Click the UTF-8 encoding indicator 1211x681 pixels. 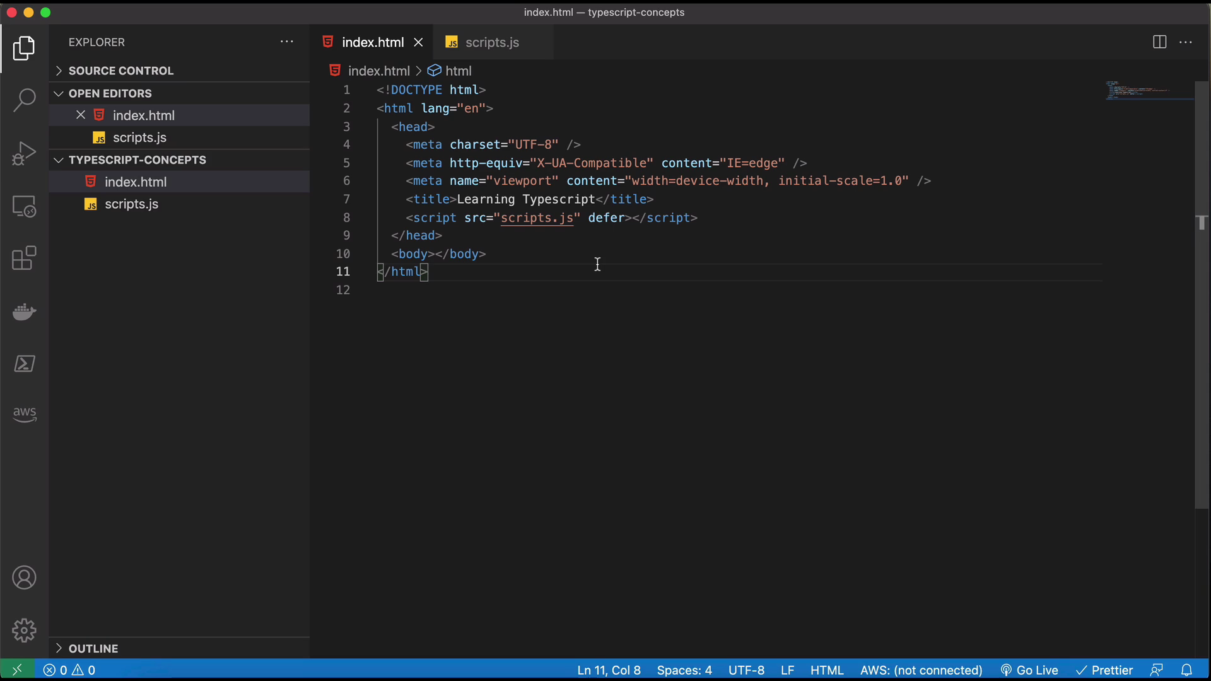(x=746, y=670)
